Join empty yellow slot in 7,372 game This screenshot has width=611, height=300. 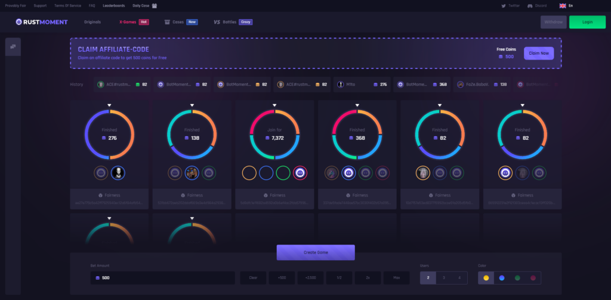coord(249,173)
